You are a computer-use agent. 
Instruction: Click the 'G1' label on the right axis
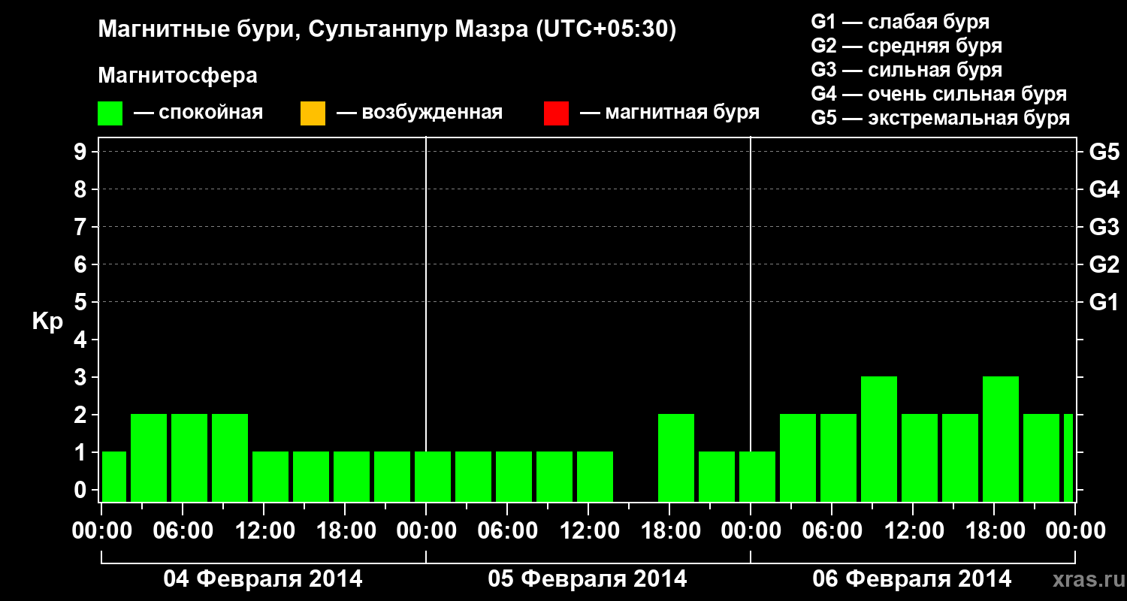click(x=1104, y=302)
